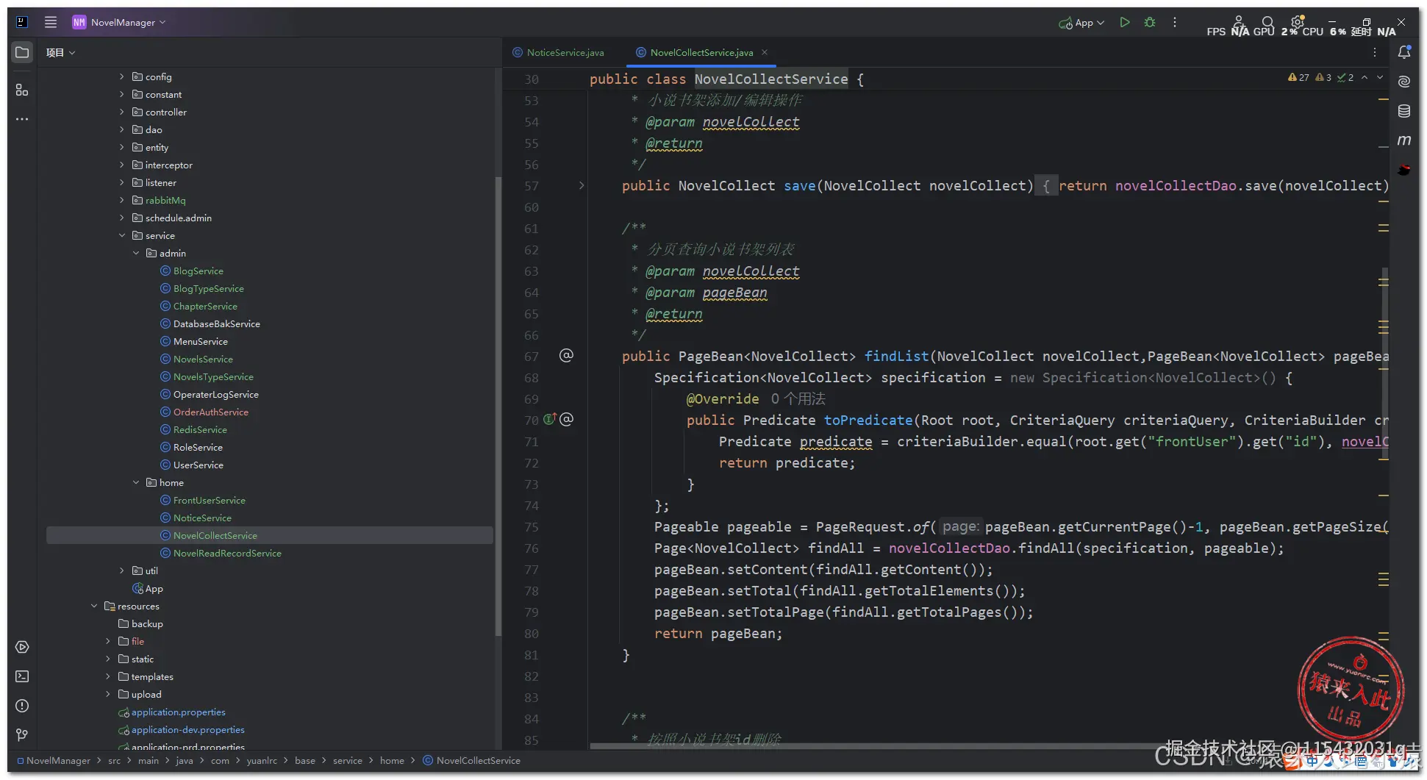1427x780 pixels.
Task: Open the Database tool window
Action: tap(1404, 111)
